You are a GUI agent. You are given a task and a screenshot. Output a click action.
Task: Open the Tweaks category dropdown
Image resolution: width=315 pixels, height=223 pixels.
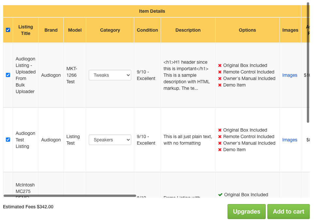tap(110, 75)
